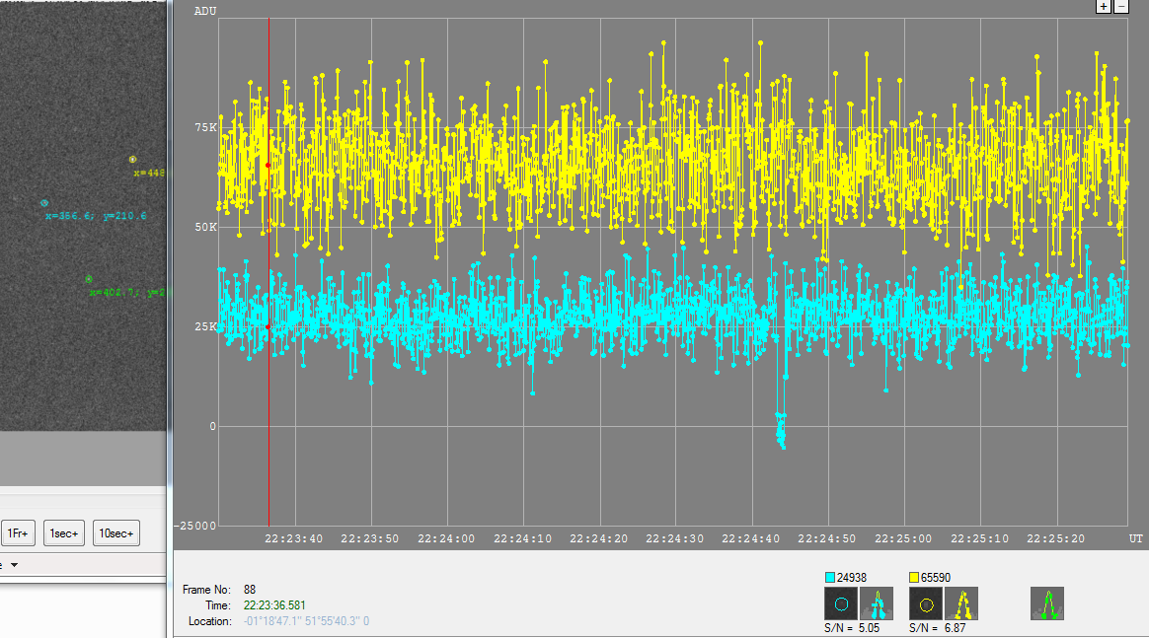Select the cyan target star aperture in video
This screenshot has width=1149, height=638.
coord(44,202)
